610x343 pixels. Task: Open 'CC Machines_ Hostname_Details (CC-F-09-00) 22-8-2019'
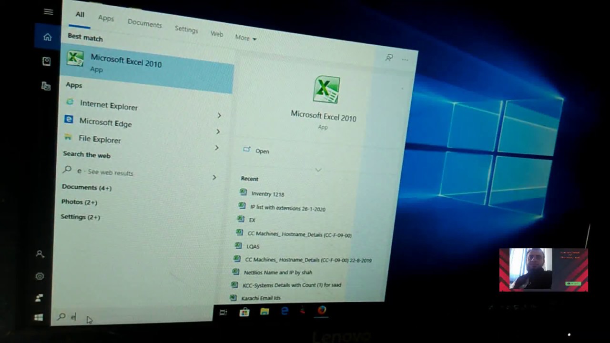[x=308, y=260]
